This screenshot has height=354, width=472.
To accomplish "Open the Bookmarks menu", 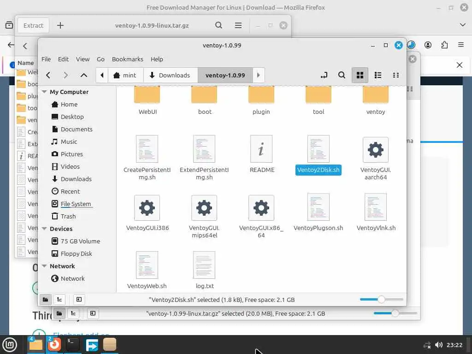I will pyautogui.click(x=127, y=59).
